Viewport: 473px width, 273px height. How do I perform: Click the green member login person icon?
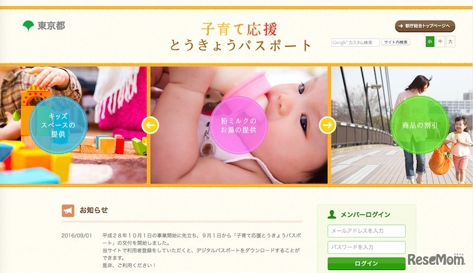pyautogui.click(x=332, y=214)
